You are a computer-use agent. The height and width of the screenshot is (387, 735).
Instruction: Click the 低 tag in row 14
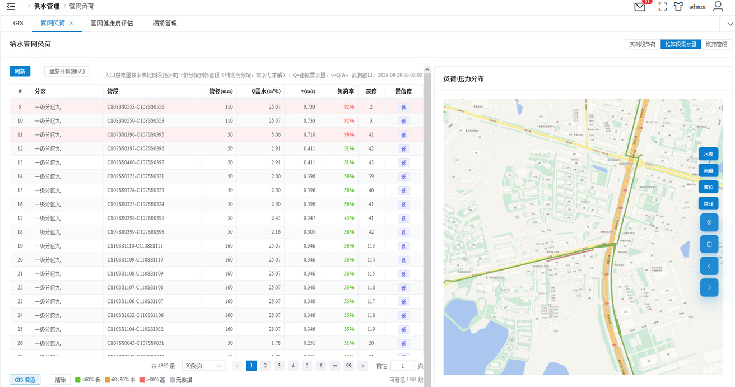403,176
